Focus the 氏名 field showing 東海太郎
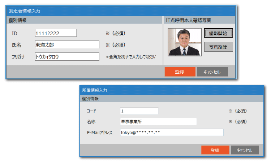 click(x=67, y=45)
